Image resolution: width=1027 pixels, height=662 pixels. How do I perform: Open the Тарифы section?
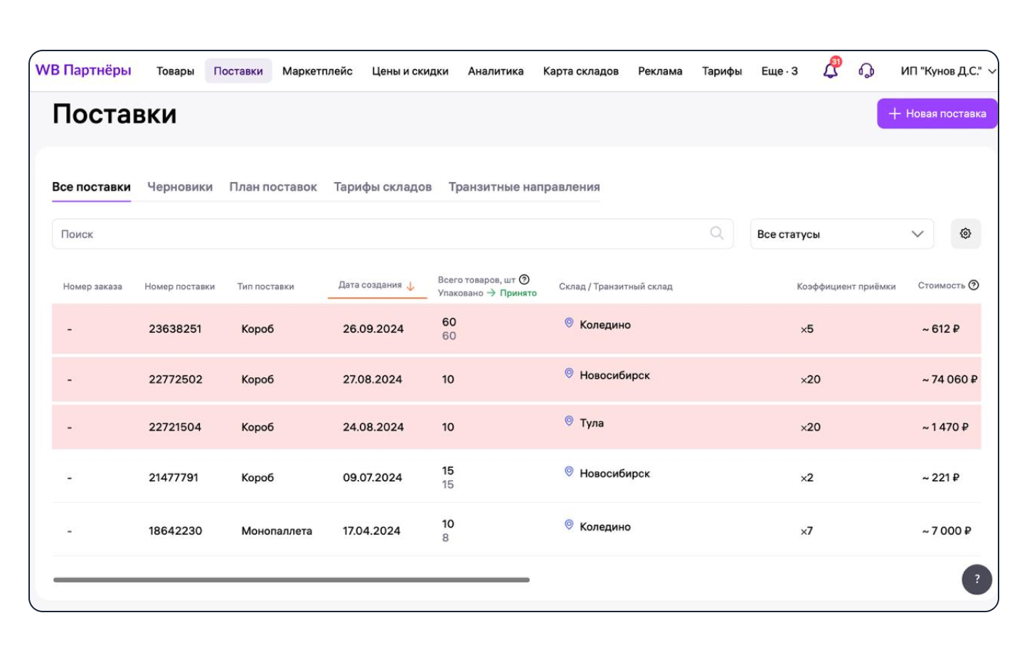722,71
